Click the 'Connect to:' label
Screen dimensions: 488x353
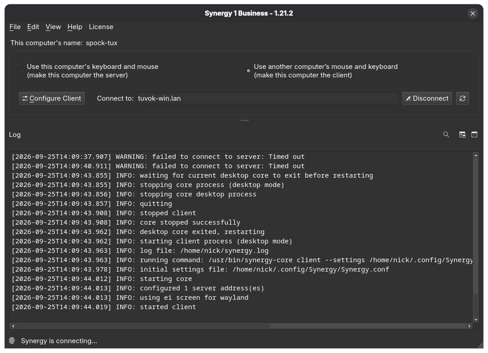click(x=115, y=98)
